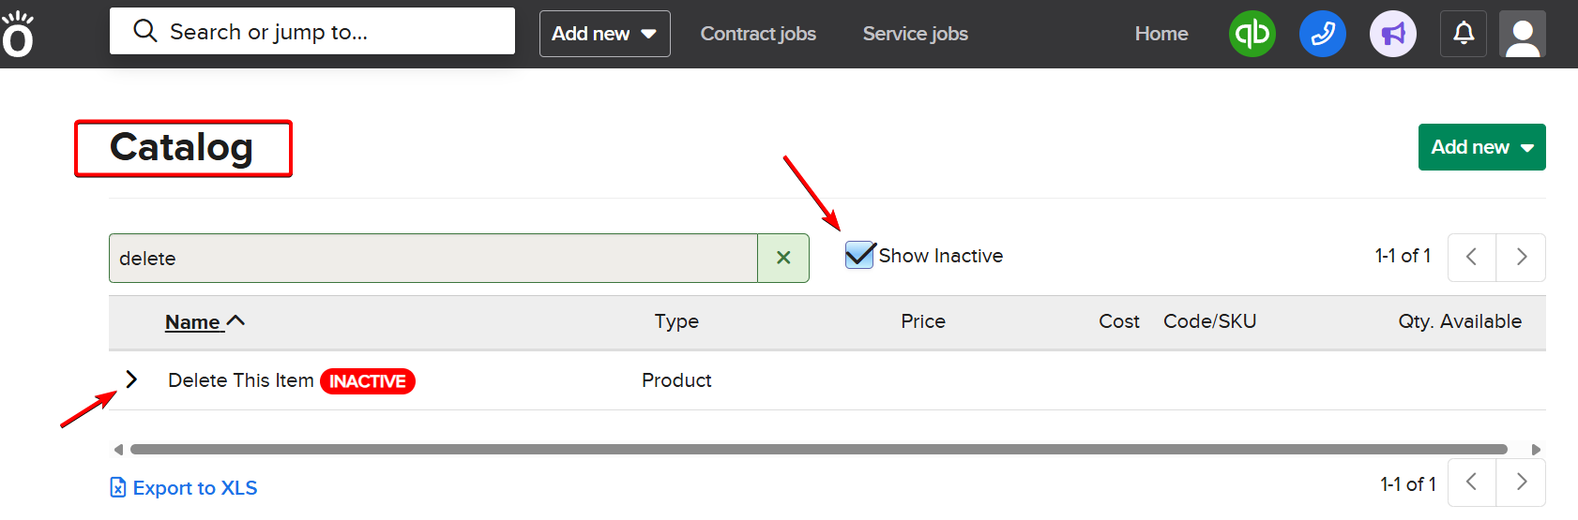This screenshot has height=520, width=1578.
Task: Open the phone call icon
Action: 1322,34
